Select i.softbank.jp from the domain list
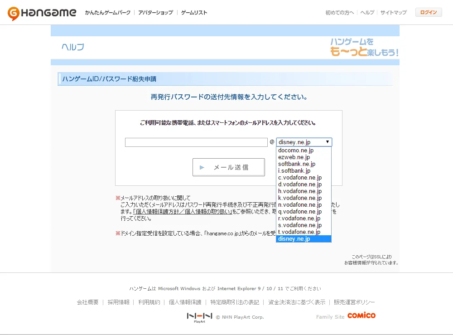453x335 pixels. click(304, 171)
